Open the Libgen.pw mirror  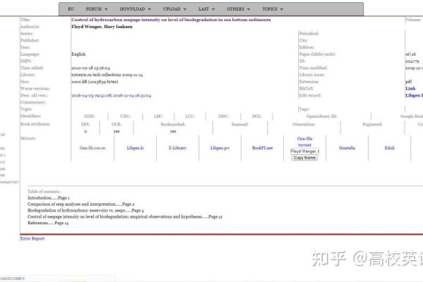(x=220, y=148)
